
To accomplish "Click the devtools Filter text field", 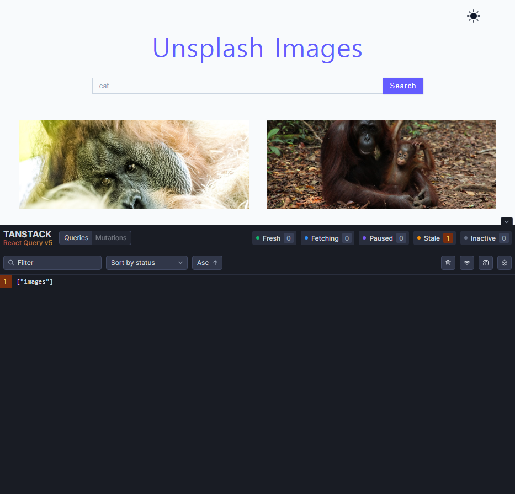I will [x=52, y=263].
